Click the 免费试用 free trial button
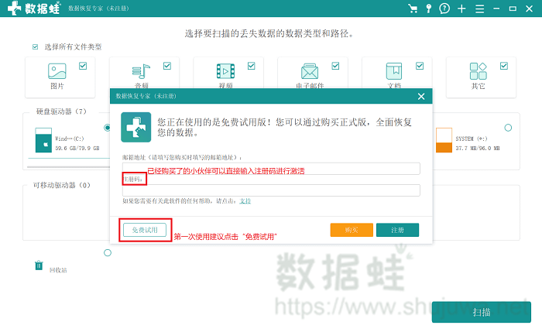The image size is (542, 332). (145, 230)
